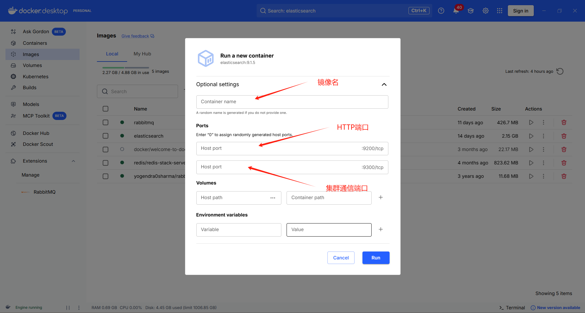Viewport: 585px width, 313px height.
Task: Refresh the images list
Action: 560,71
